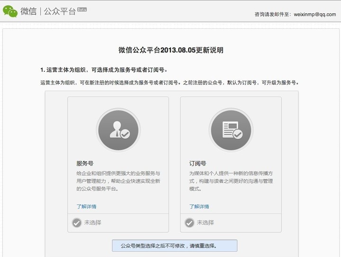Select the 服务号 card title
The image size is (341, 257).
(x=85, y=164)
